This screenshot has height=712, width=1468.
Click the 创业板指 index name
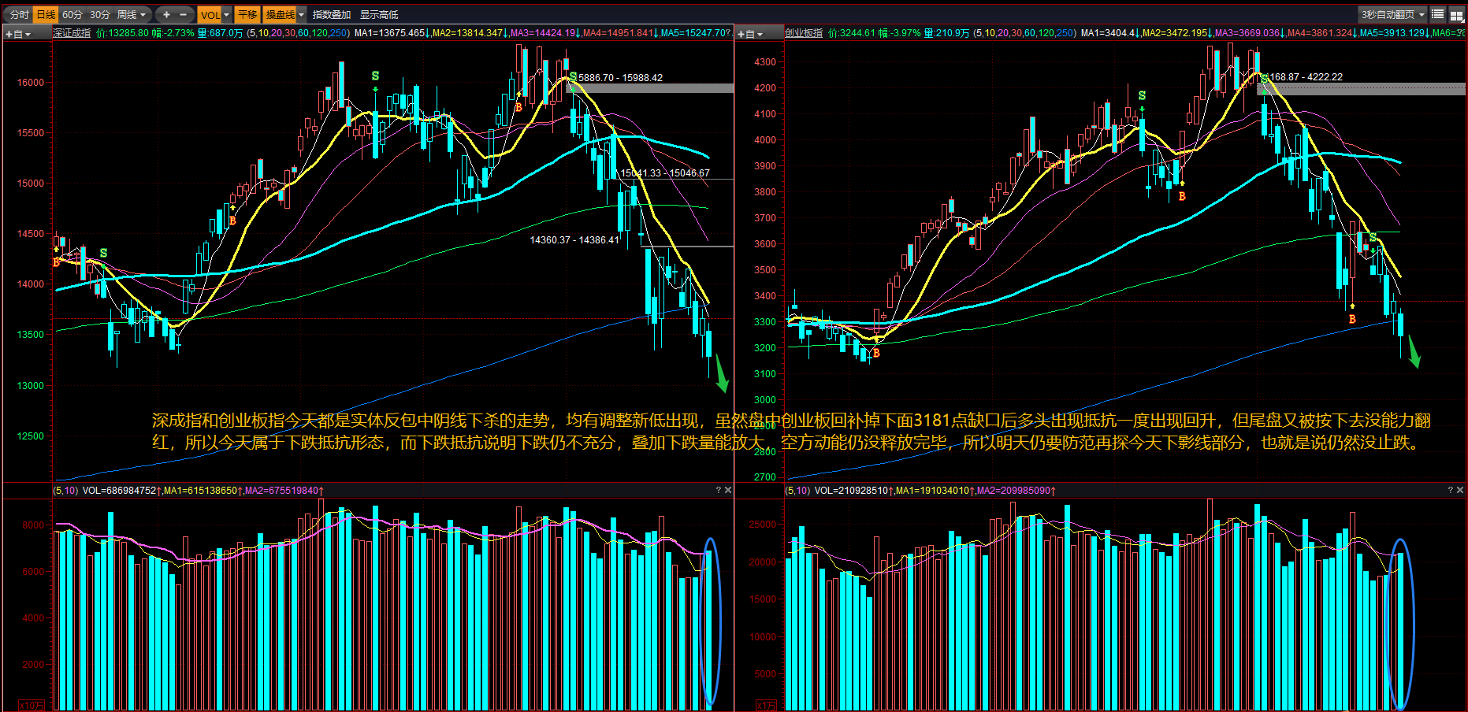click(x=804, y=33)
